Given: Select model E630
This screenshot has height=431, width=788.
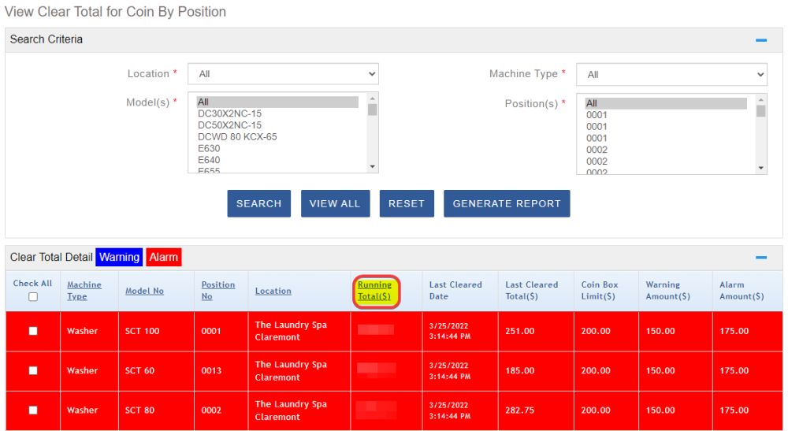Looking at the screenshot, I should click(x=209, y=148).
